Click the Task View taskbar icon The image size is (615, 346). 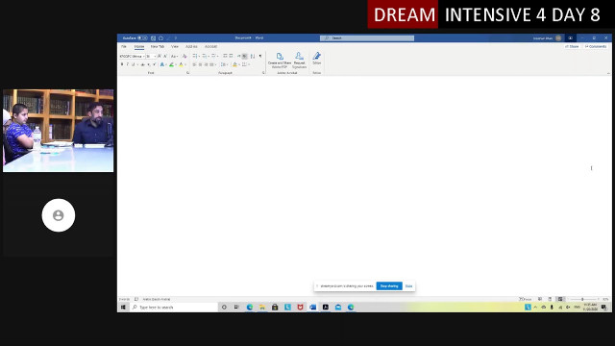tap(236, 308)
